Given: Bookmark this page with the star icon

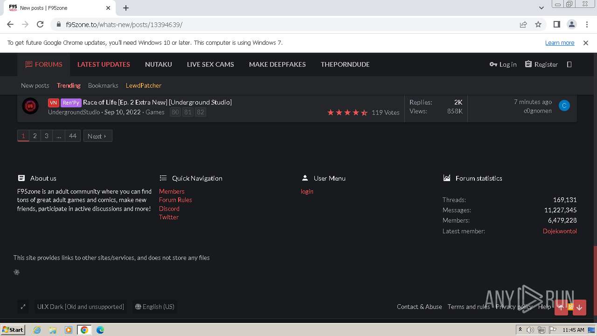Looking at the screenshot, I should (538, 24).
